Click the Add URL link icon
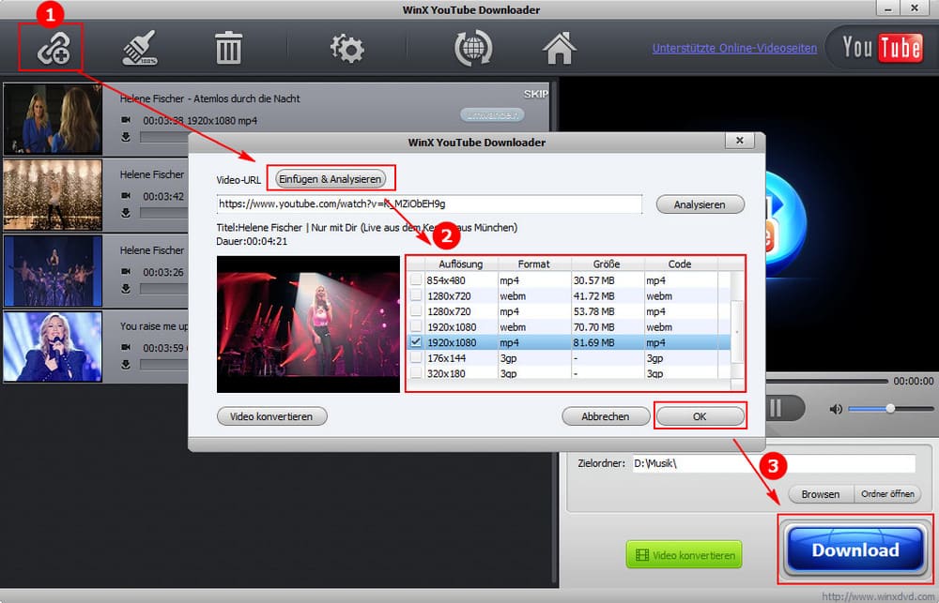Screen dimensions: 939x603 click(x=54, y=49)
